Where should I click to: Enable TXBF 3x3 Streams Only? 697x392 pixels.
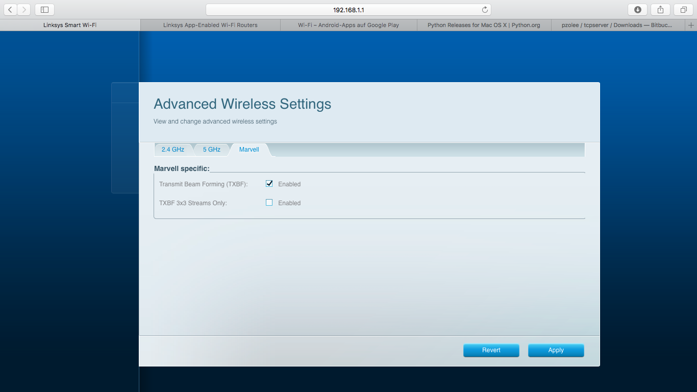coord(269,203)
